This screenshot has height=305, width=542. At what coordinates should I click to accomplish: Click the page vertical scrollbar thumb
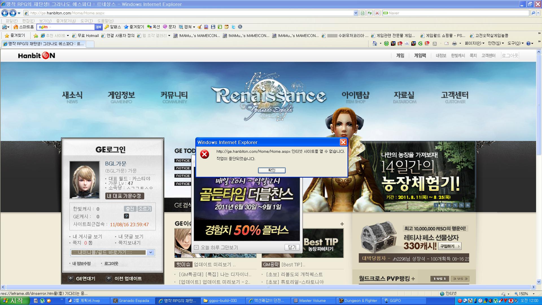click(x=539, y=105)
